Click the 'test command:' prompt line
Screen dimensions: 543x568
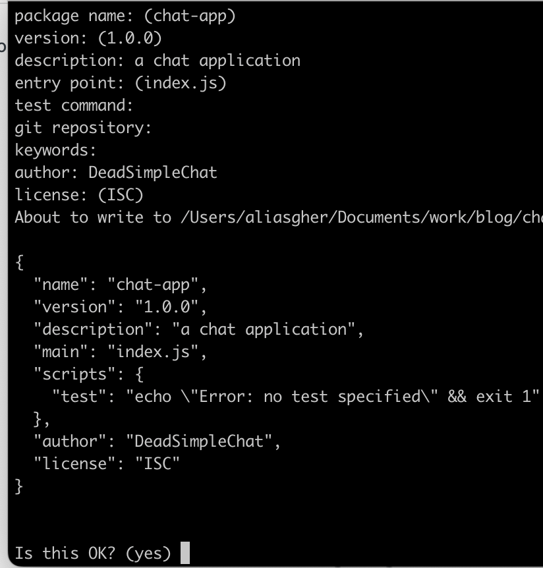(x=74, y=105)
